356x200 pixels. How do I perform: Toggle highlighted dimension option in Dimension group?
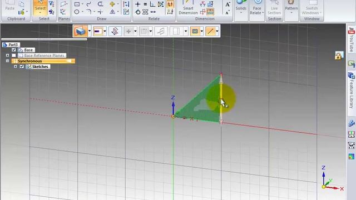coord(210,12)
